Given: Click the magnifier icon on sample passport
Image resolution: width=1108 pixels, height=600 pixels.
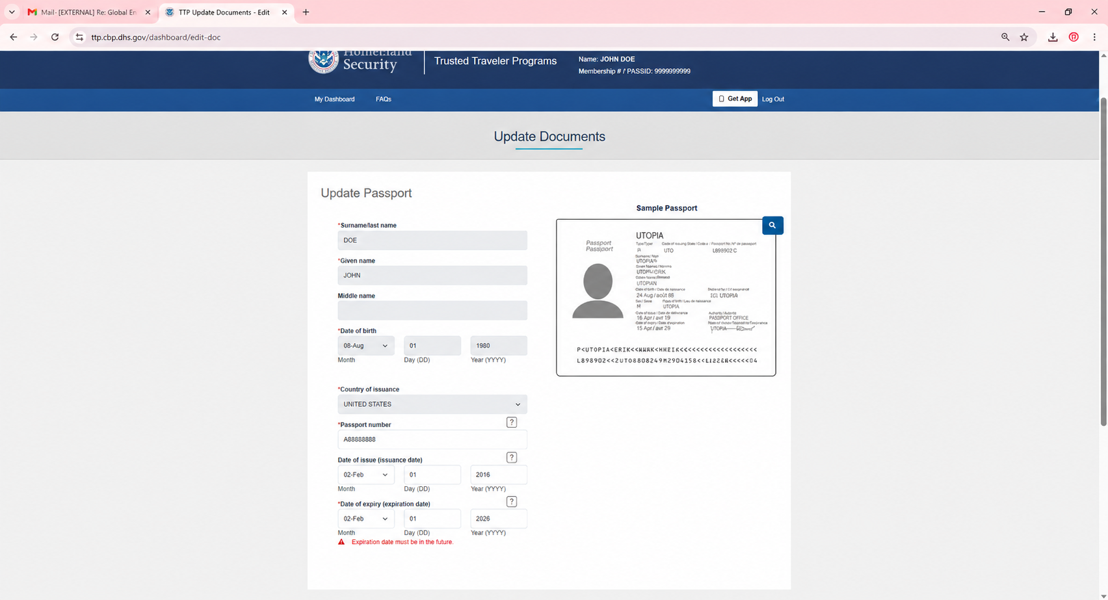Looking at the screenshot, I should pos(772,226).
